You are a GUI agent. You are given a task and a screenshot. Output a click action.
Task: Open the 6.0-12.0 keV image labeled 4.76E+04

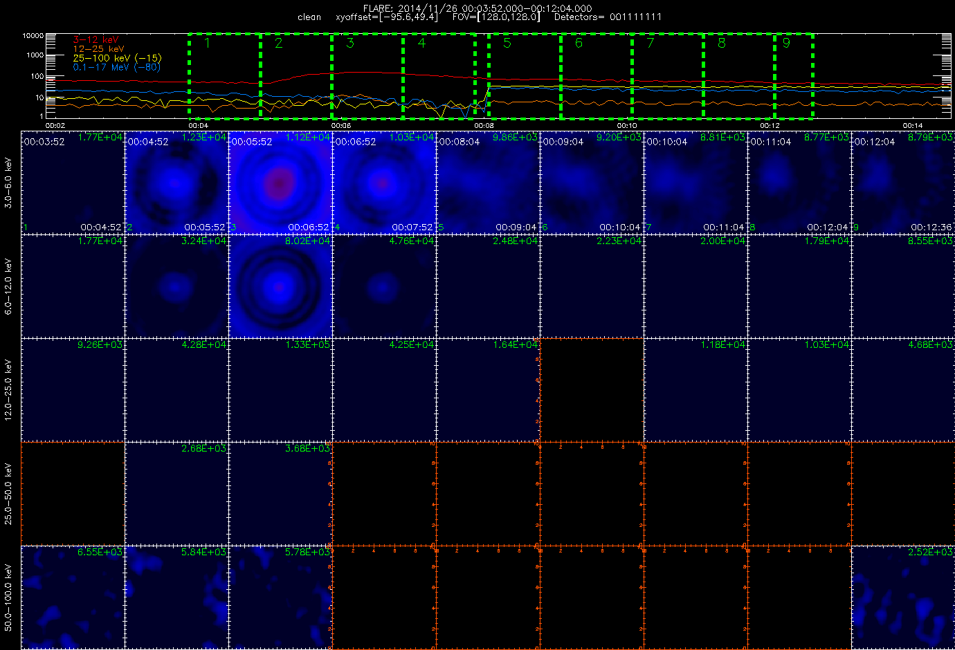pyautogui.click(x=384, y=286)
